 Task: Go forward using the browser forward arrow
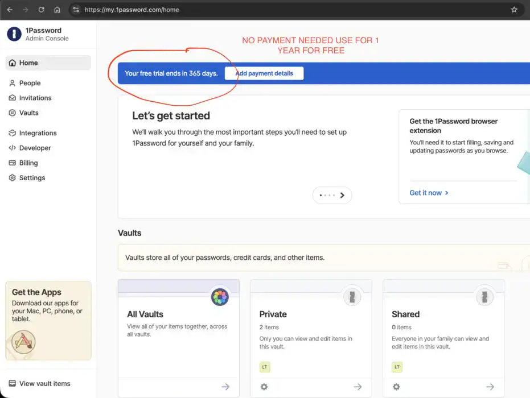26,10
